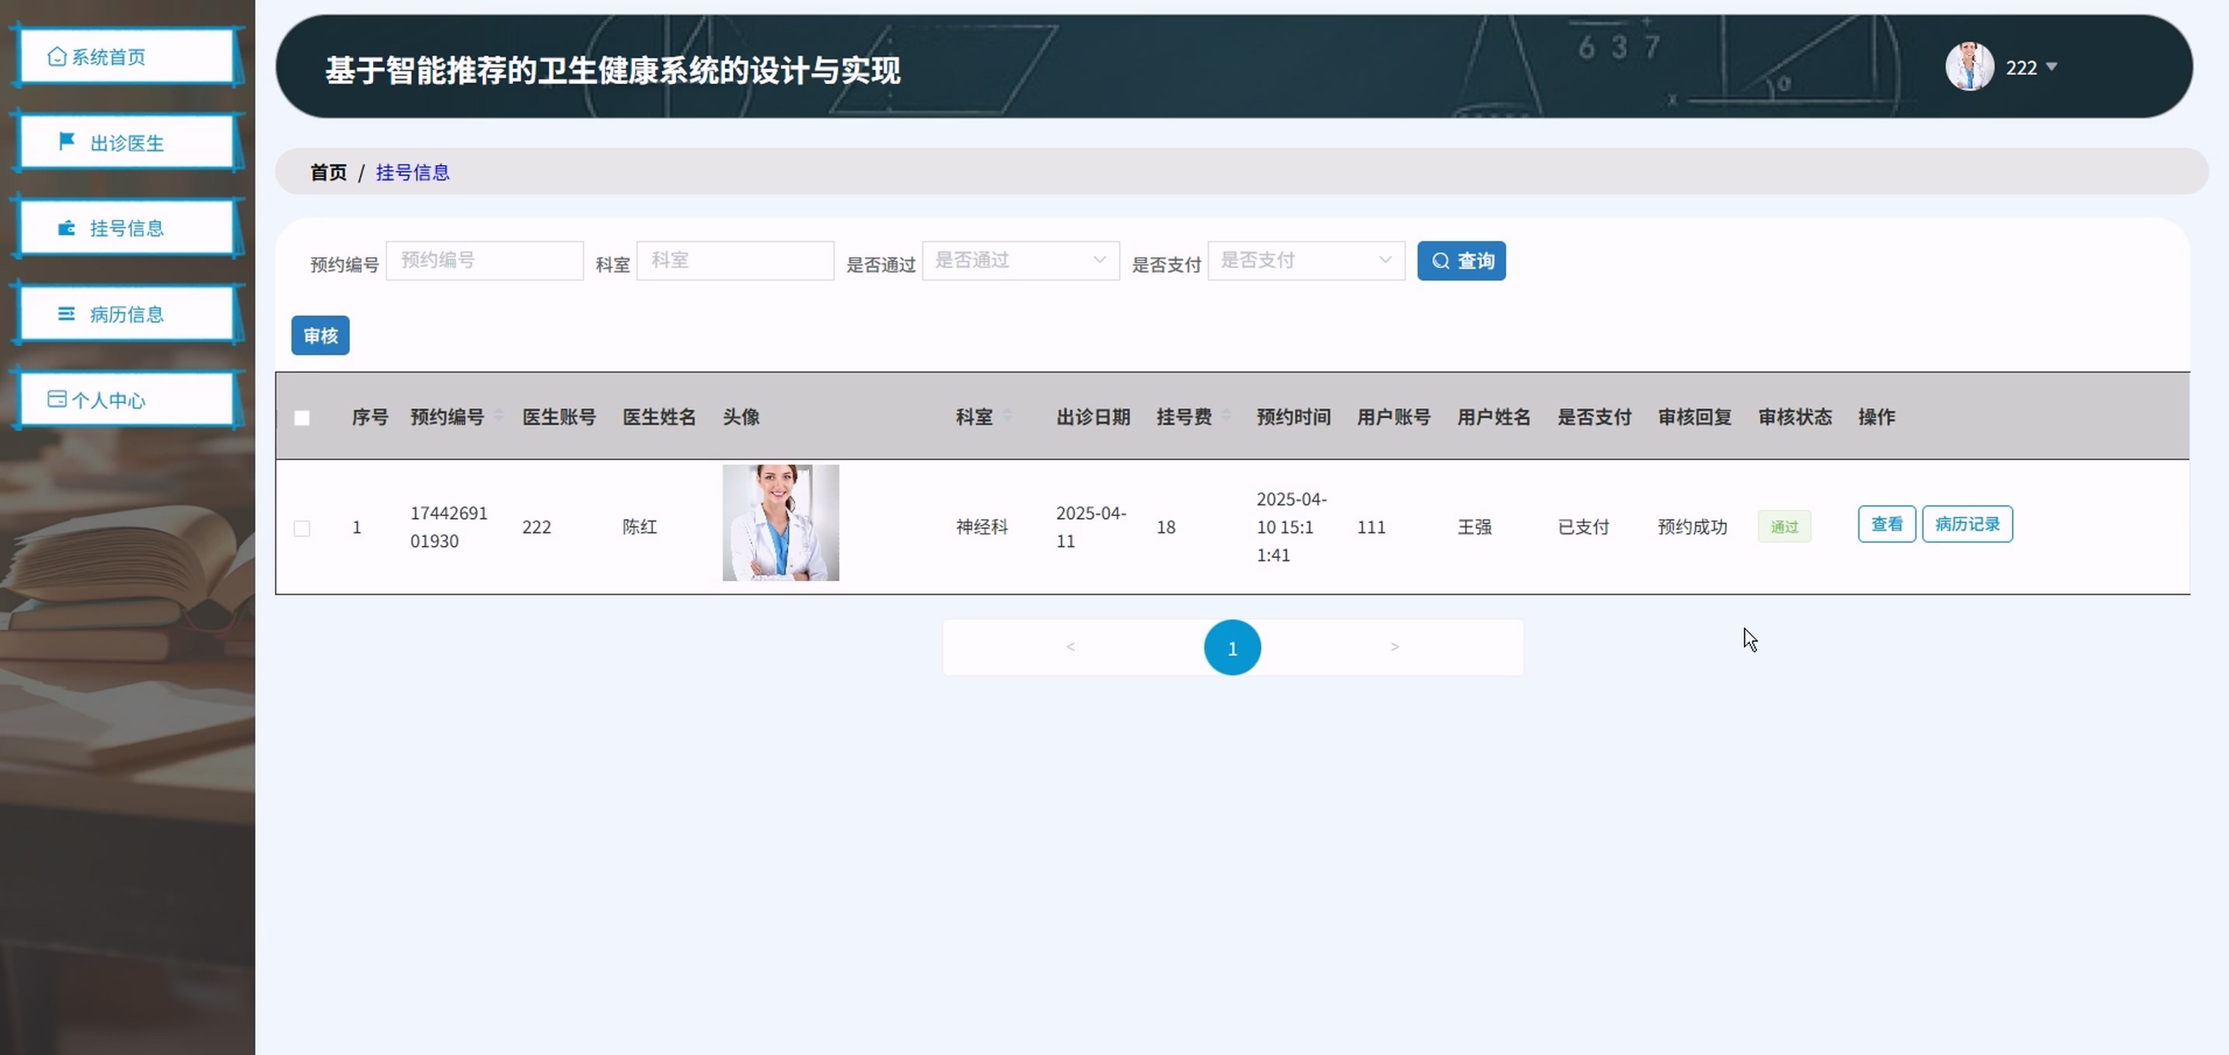The image size is (2229, 1055).
Task: Expand the 222 user account menu arrow
Action: [x=2051, y=67]
